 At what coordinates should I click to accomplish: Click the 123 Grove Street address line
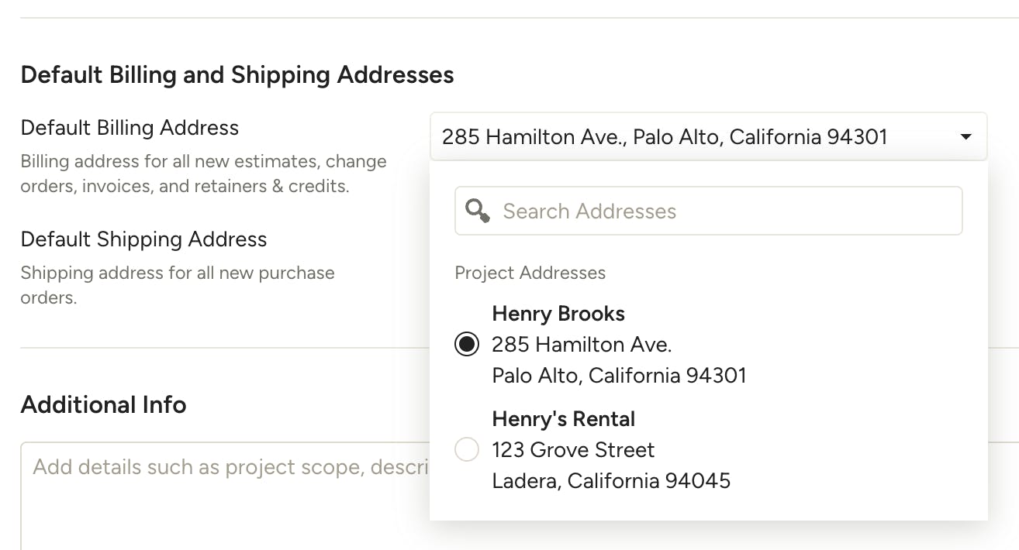pos(573,449)
